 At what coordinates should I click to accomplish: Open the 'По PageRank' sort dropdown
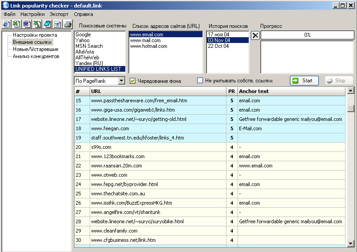tap(122, 81)
